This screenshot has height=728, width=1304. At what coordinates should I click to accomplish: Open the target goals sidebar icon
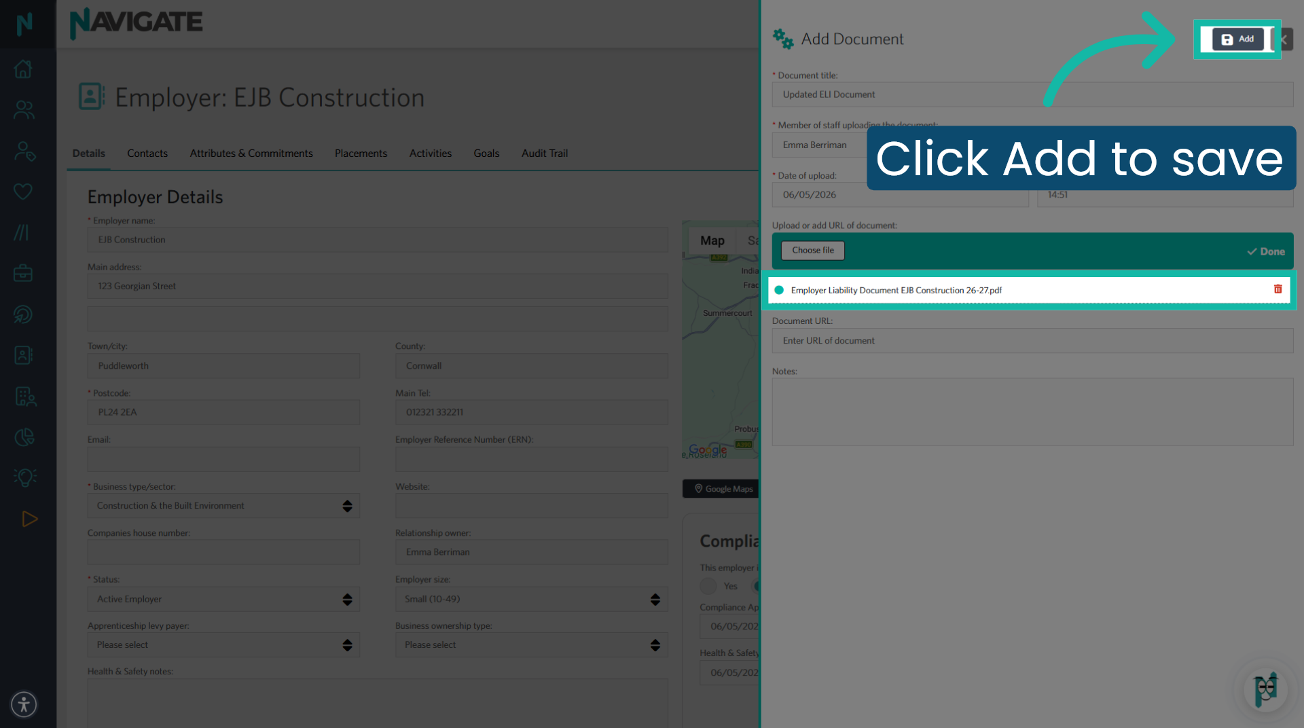coord(23,314)
